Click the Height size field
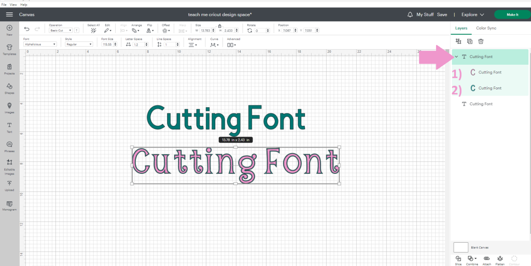531x266 pixels. coord(230,31)
